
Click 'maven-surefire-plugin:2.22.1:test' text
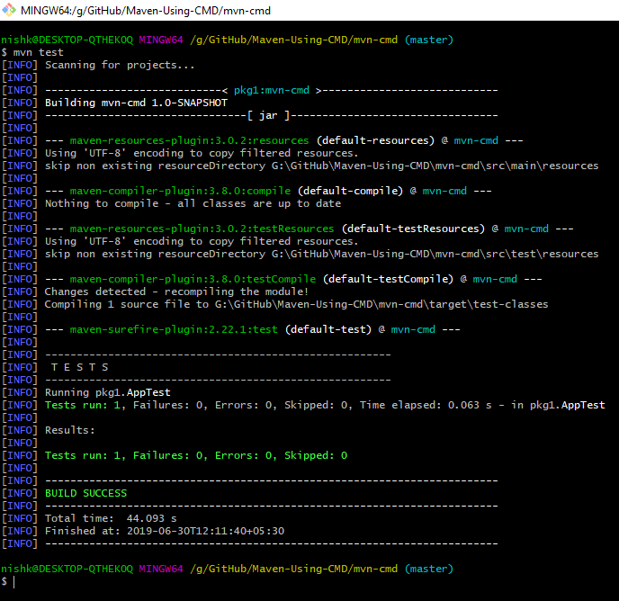tap(174, 329)
